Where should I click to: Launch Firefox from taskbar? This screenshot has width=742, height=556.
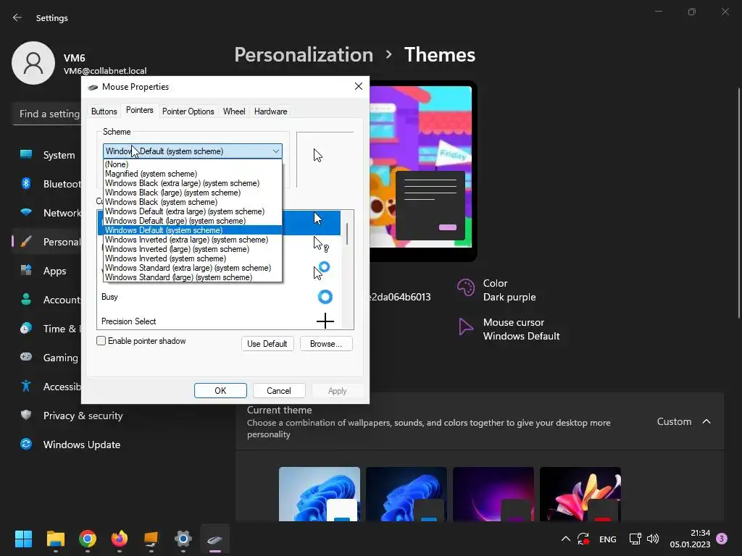point(120,539)
